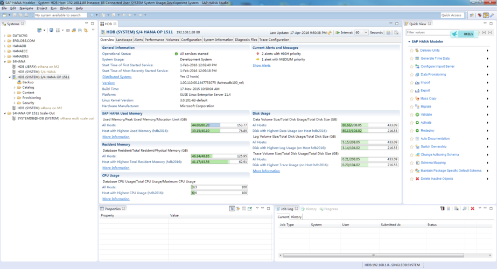Expand the HANADB folder in Systems tree
Image resolution: width=497 pixels, height=269 pixels.
(x=5, y=46)
